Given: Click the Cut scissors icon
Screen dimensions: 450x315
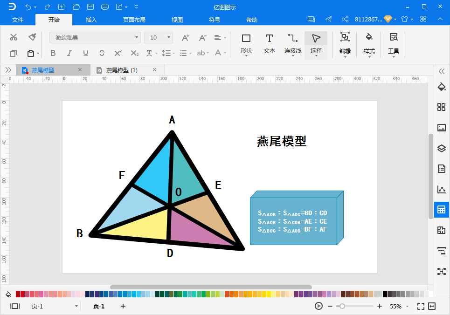Looking at the screenshot, I should [x=14, y=37].
